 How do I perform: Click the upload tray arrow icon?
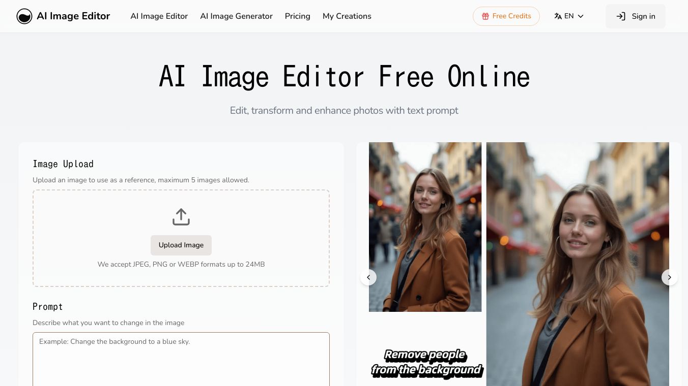(x=181, y=217)
